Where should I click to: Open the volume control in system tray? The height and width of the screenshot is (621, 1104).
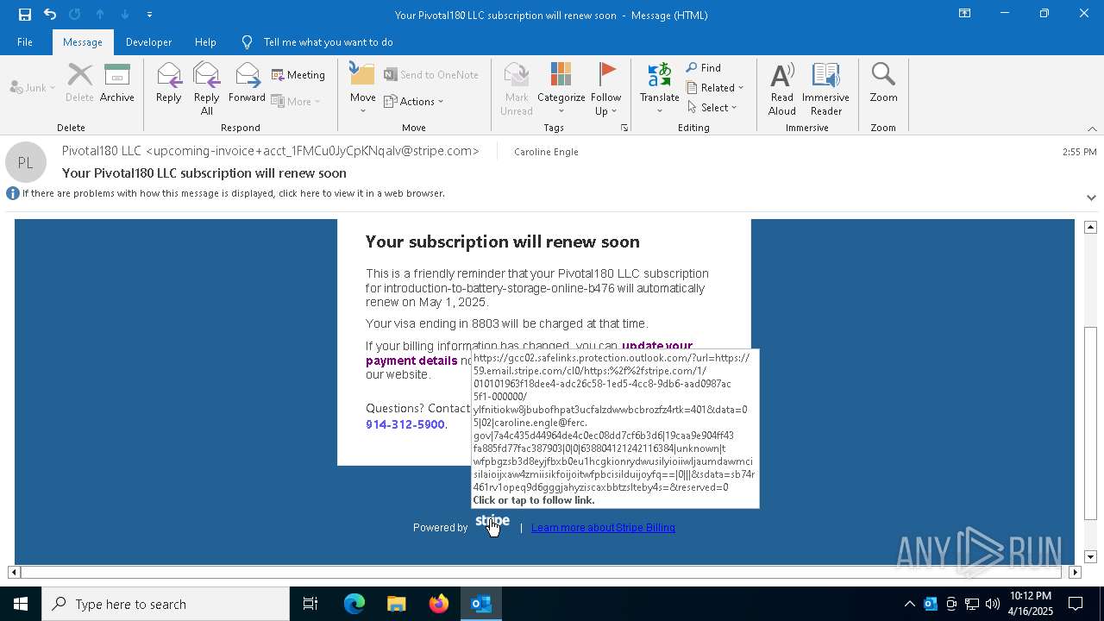click(993, 604)
